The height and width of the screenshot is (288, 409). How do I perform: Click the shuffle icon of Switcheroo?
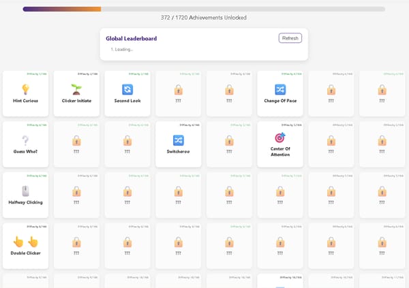pos(178,140)
